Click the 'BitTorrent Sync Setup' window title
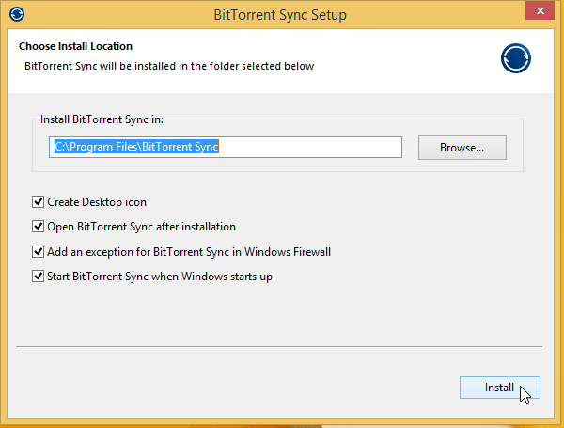The width and height of the screenshot is (564, 428). click(x=280, y=15)
